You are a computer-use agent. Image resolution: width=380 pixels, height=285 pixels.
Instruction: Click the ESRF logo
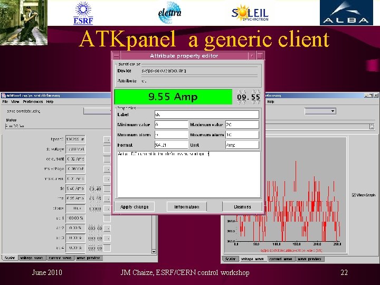point(83,13)
